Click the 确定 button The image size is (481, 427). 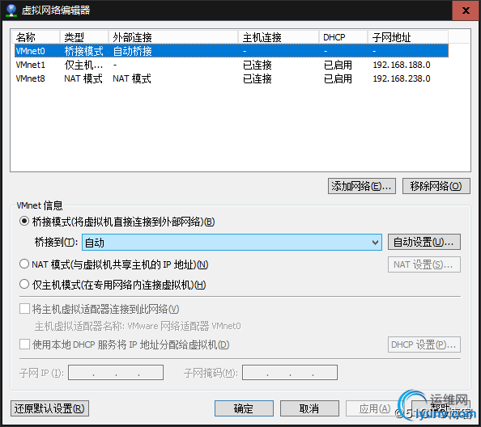[x=244, y=408]
